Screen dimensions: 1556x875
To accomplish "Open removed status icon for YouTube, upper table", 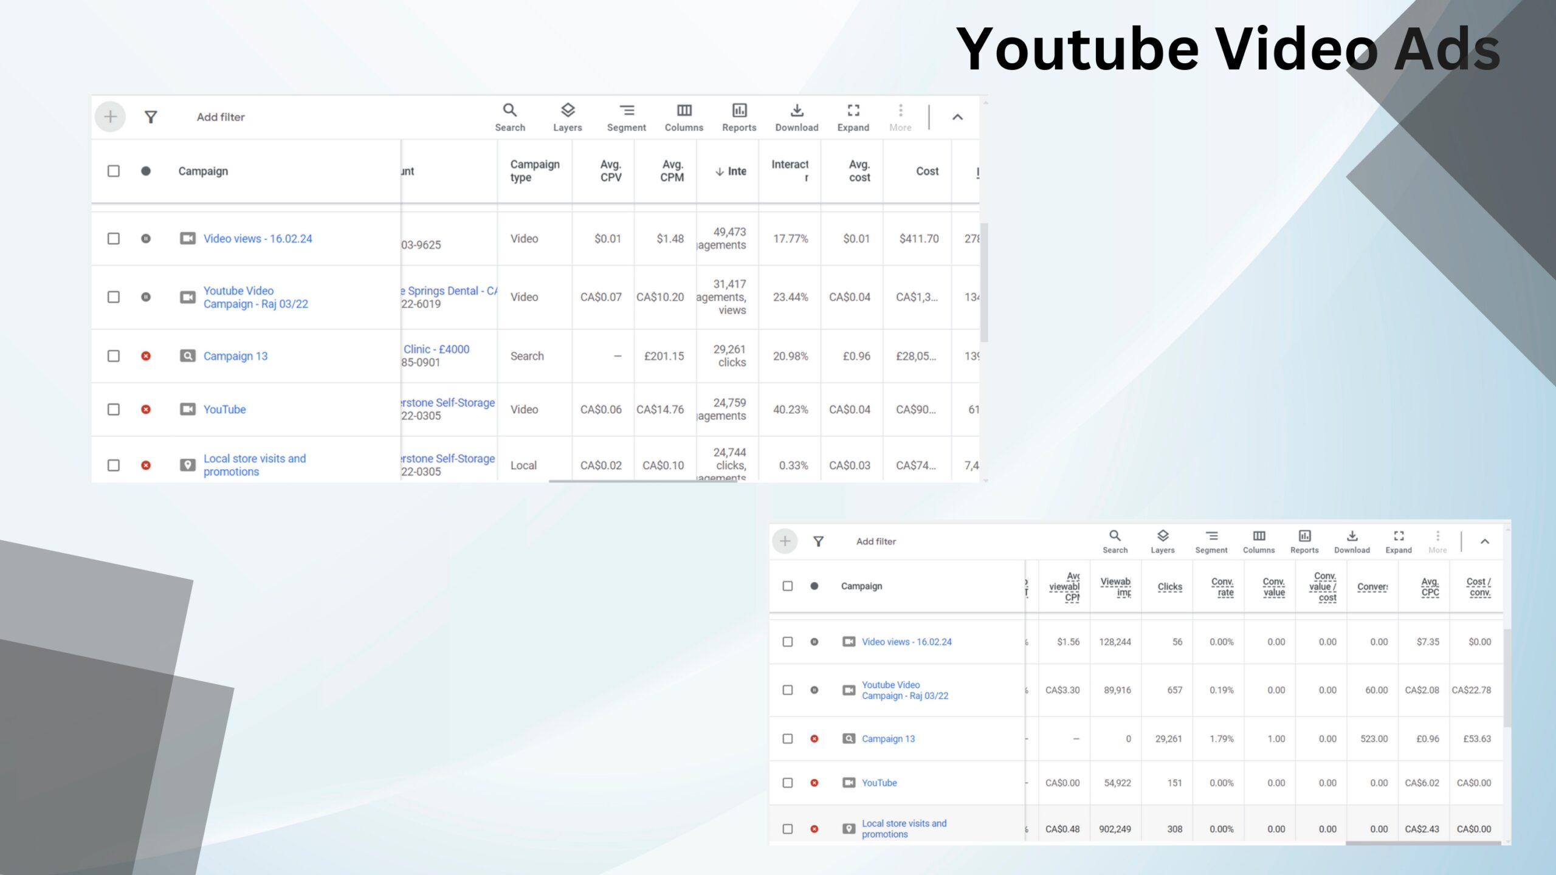I will tap(146, 409).
